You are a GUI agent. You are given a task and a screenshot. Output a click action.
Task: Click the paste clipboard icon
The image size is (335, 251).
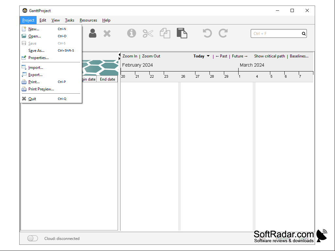[182, 33]
